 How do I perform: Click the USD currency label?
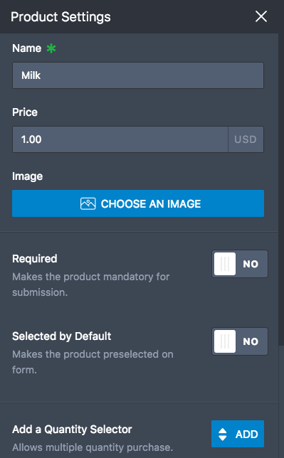point(246,139)
